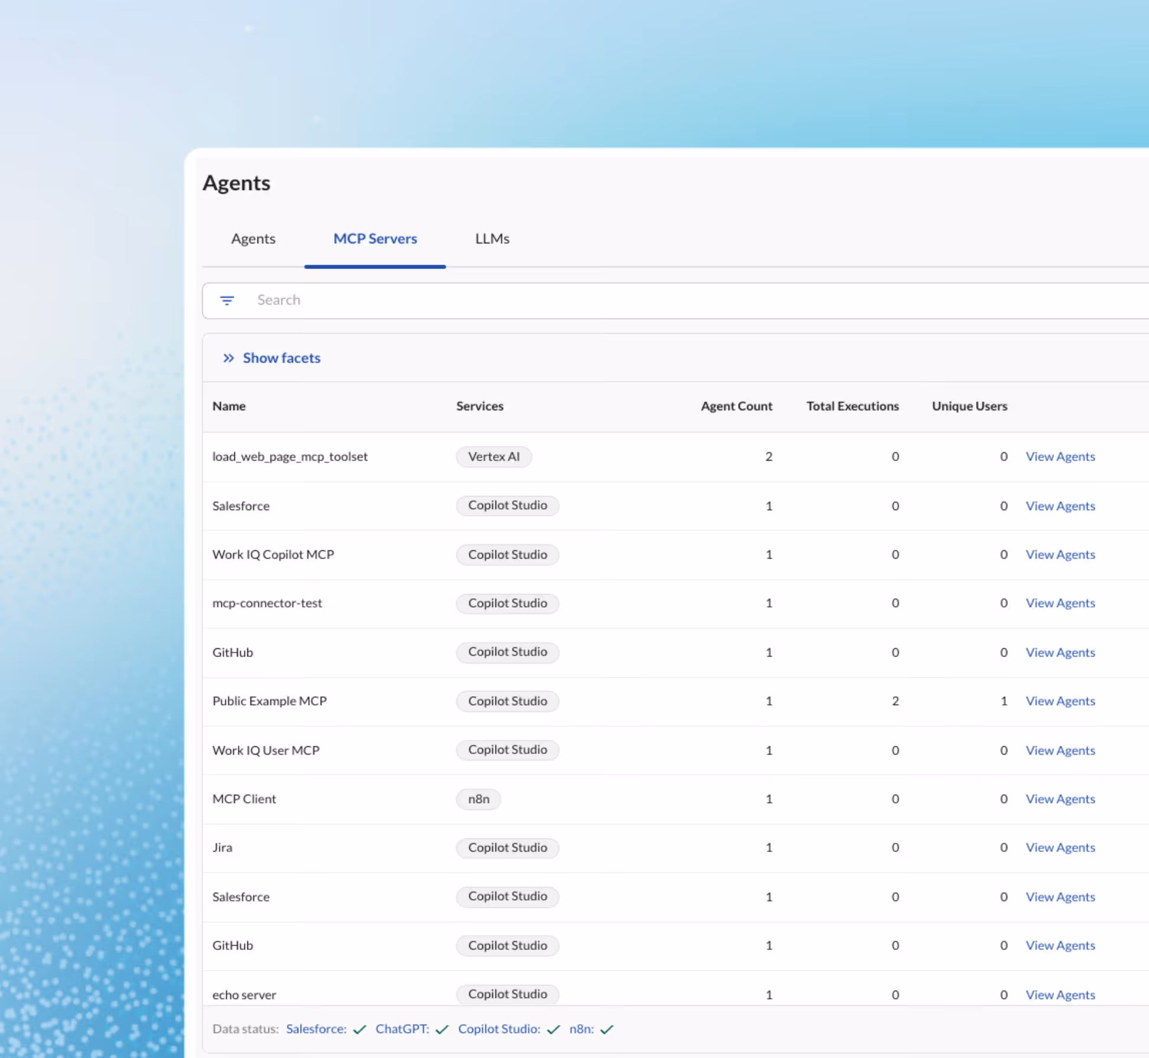The height and width of the screenshot is (1058, 1149).
Task: Switch to the Agents tab
Action: point(253,239)
